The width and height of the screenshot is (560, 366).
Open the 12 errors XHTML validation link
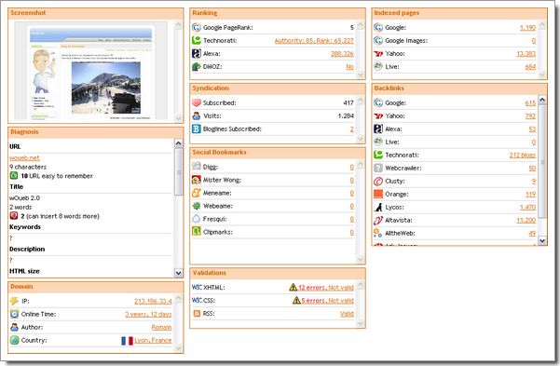(x=326, y=288)
